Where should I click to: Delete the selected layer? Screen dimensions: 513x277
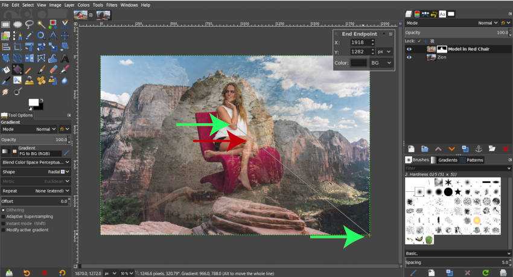click(506, 148)
